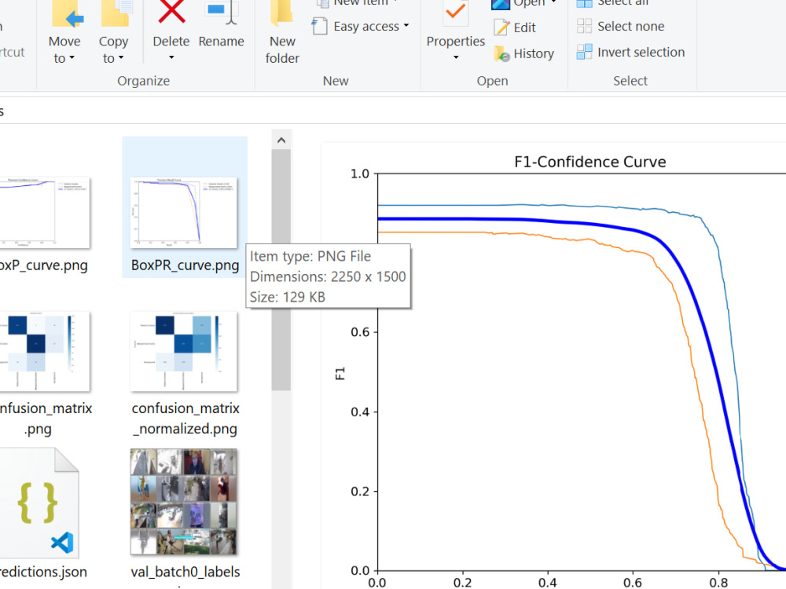This screenshot has width=786, height=589.
Task: Select the BoxP_curve.png thumbnail
Action: click(x=44, y=212)
